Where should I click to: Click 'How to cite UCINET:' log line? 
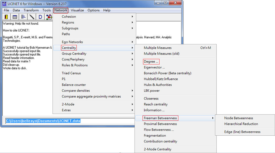[16, 30]
